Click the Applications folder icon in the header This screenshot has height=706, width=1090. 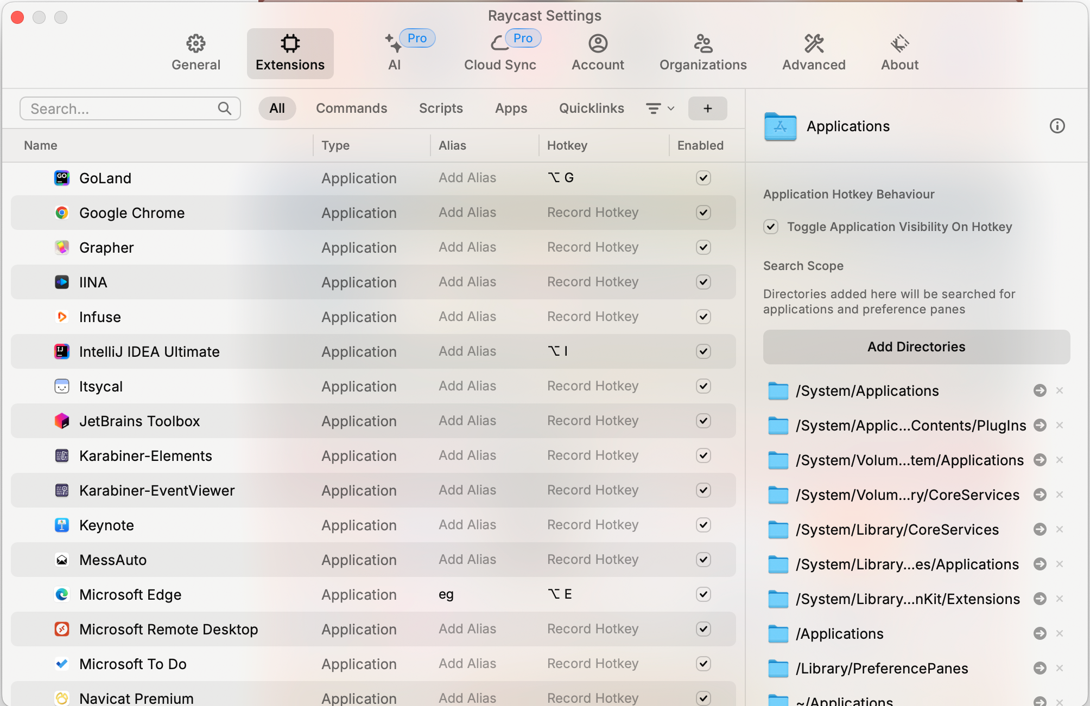click(780, 126)
